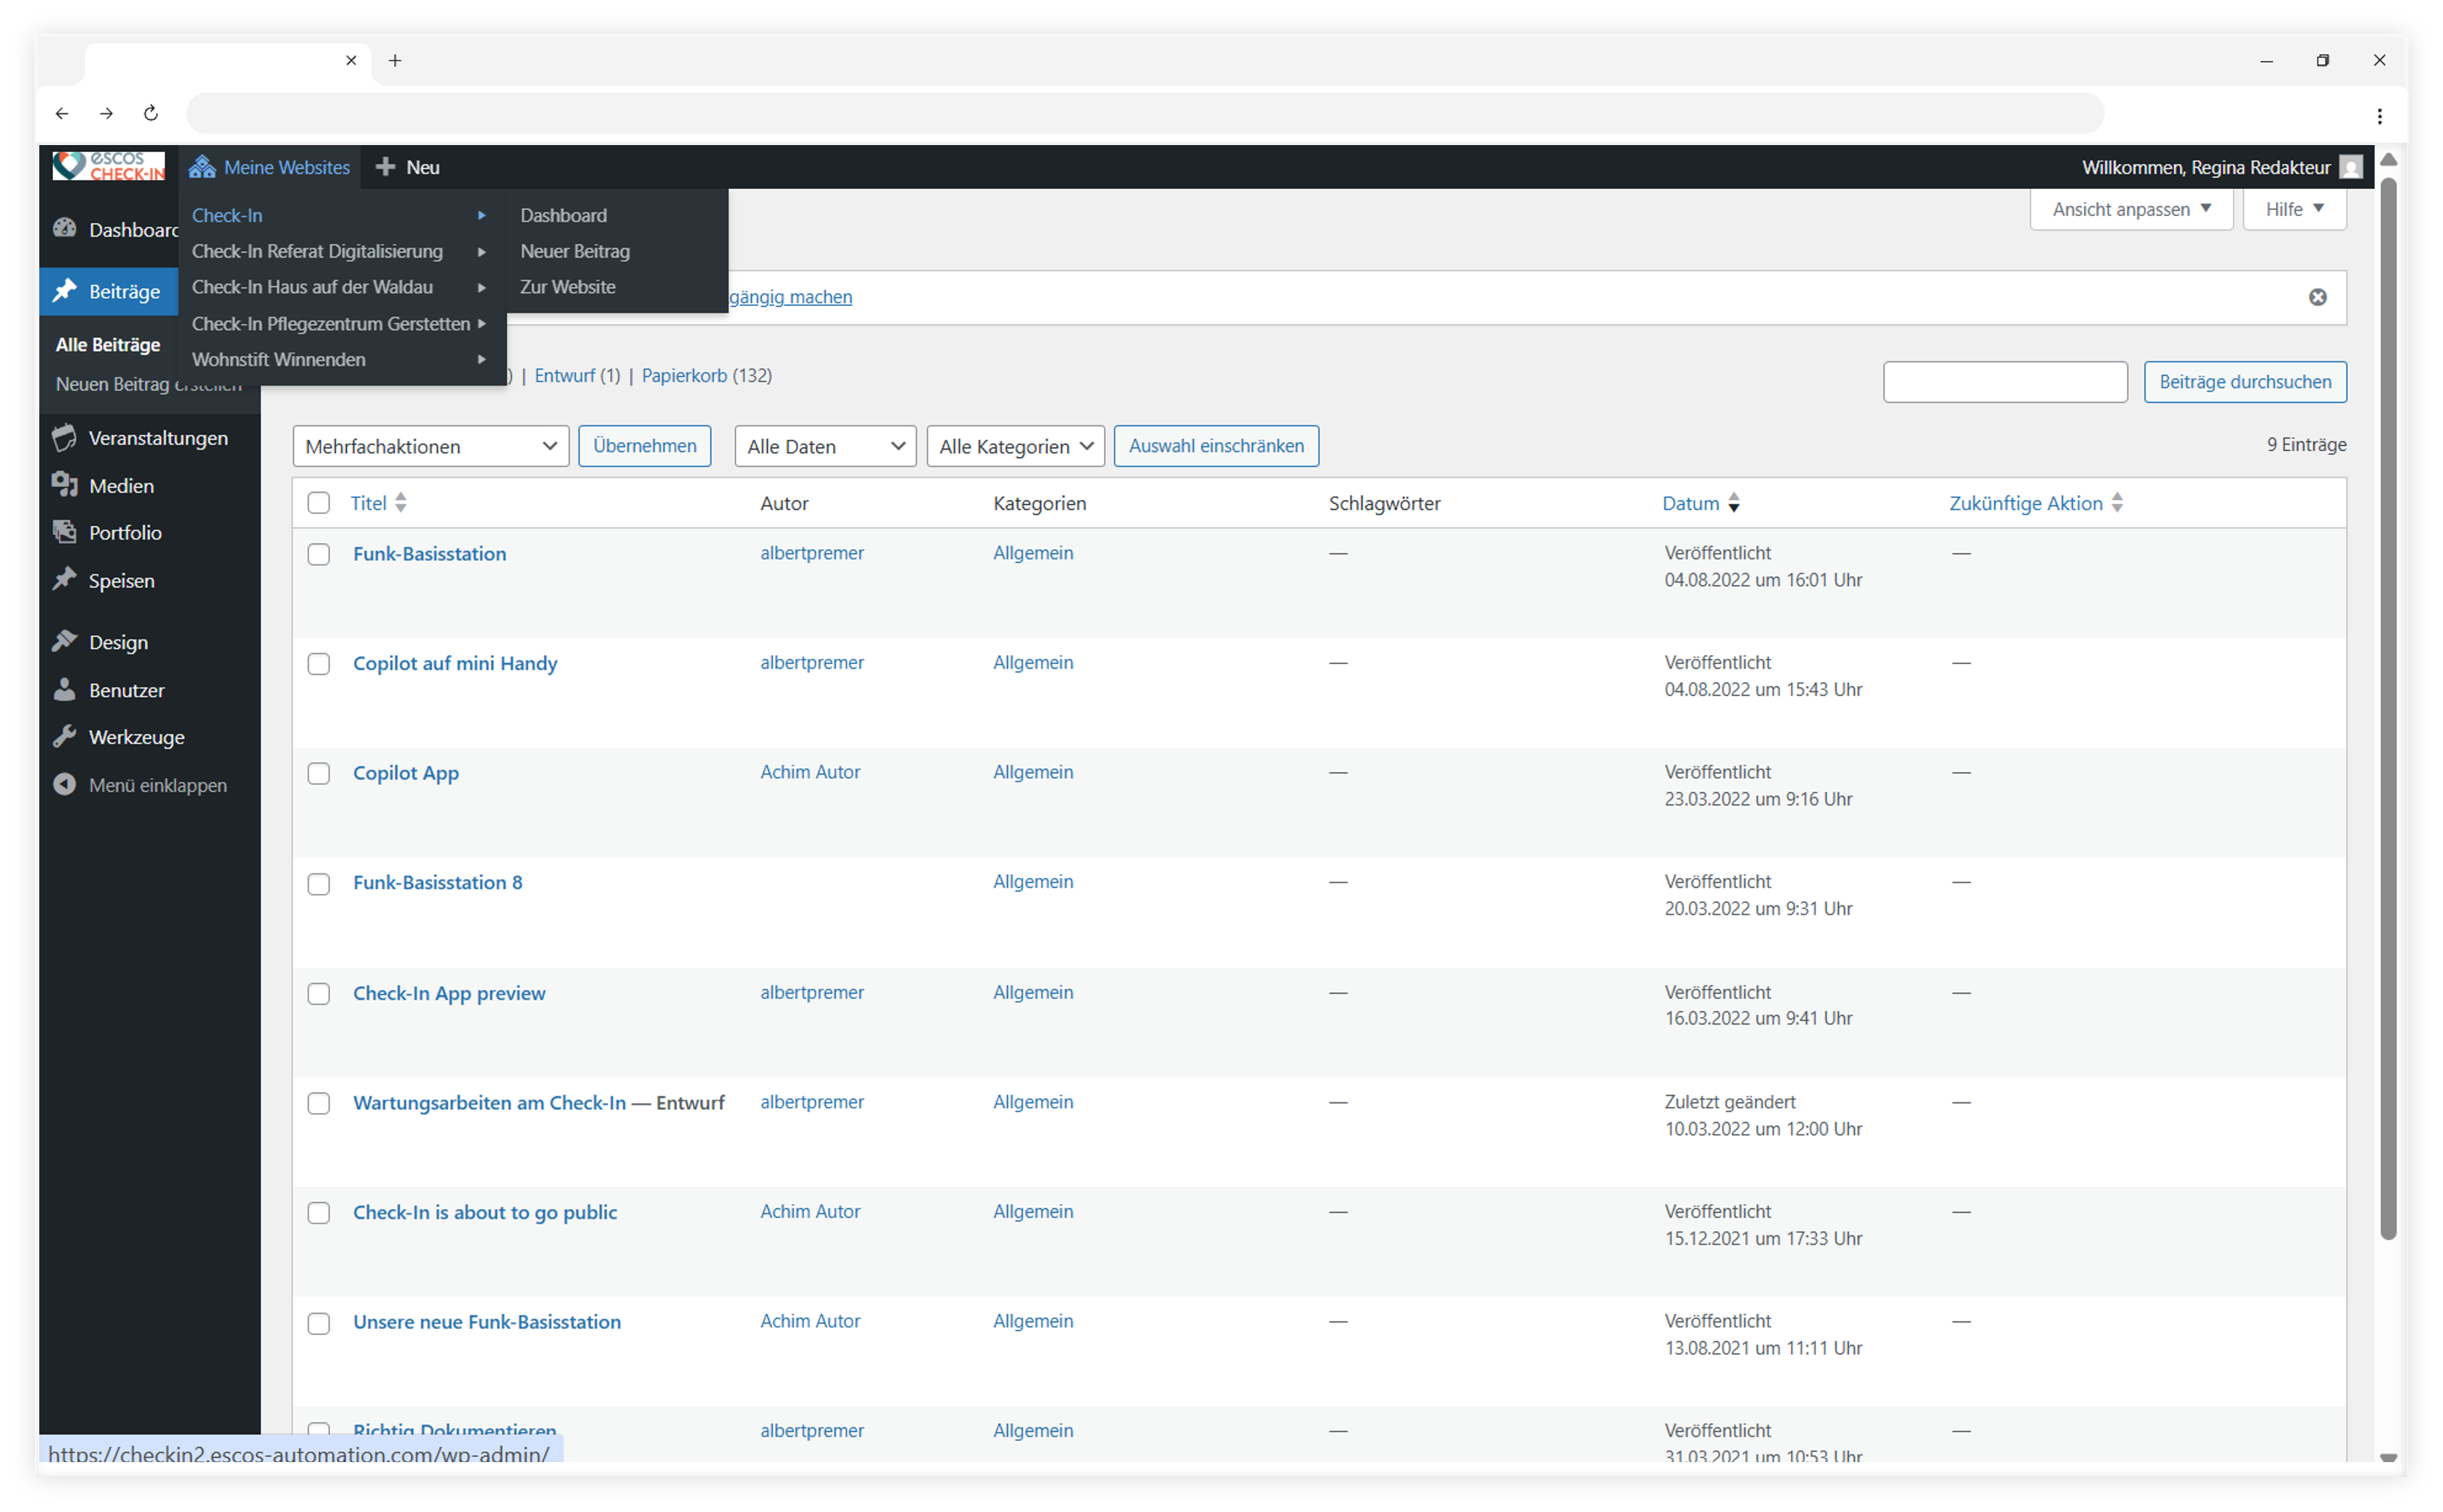Close the current browser tab
2443x1512 pixels.
pyautogui.click(x=351, y=61)
